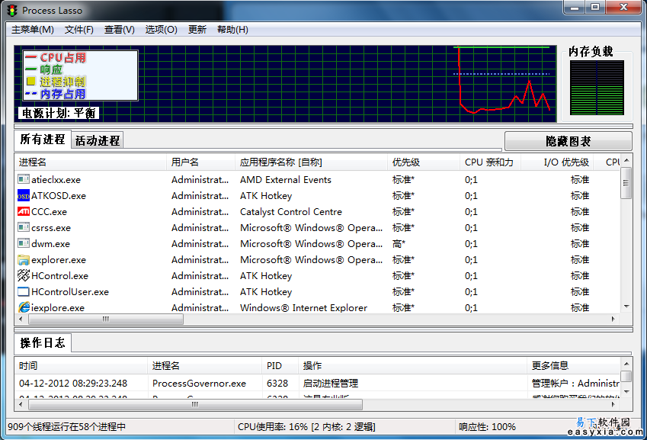Viewport: 647px width, 440px height.
Task: Select the ProcessGovernor.exe log entry
Action: 199,384
